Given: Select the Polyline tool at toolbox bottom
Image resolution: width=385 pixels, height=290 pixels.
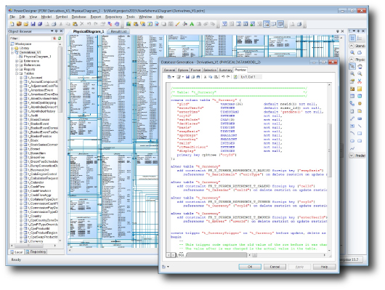Looking at the screenshot, I should [352, 148].
